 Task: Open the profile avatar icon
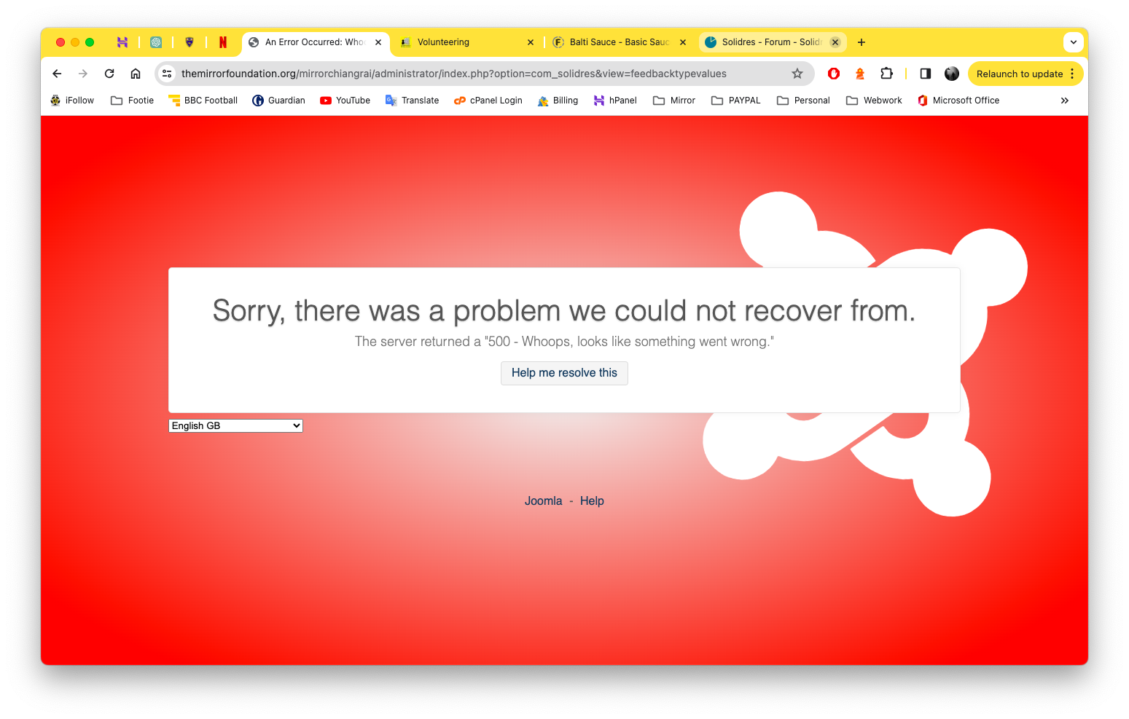point(952,74)
